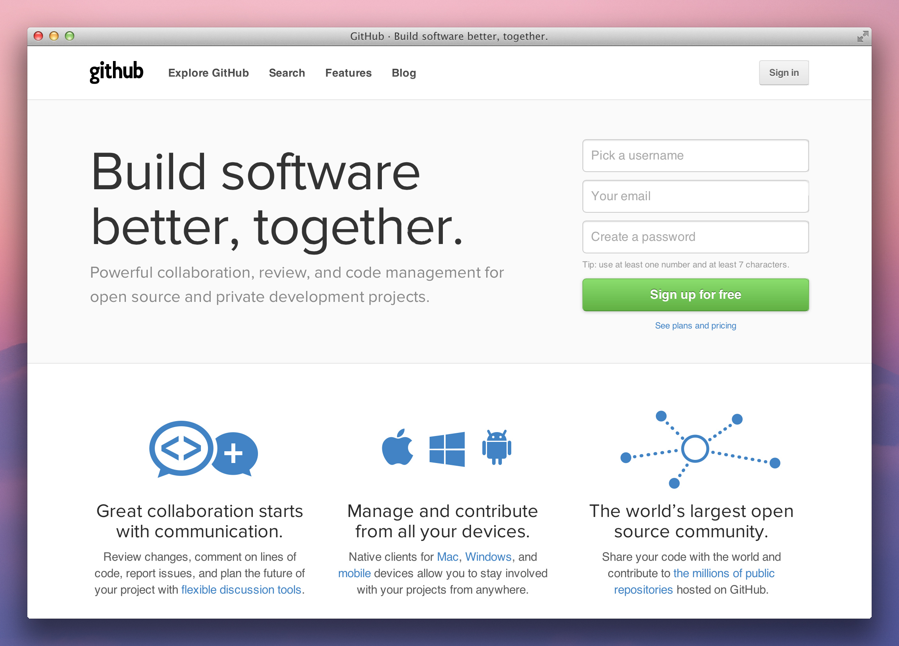The image size is (899, 646).
Task: Open the Explore GitHub page
Action: pyautogui.click(x=208, y=73)
